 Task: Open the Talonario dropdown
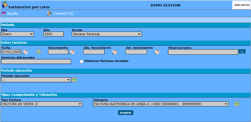tap(161, 104)
